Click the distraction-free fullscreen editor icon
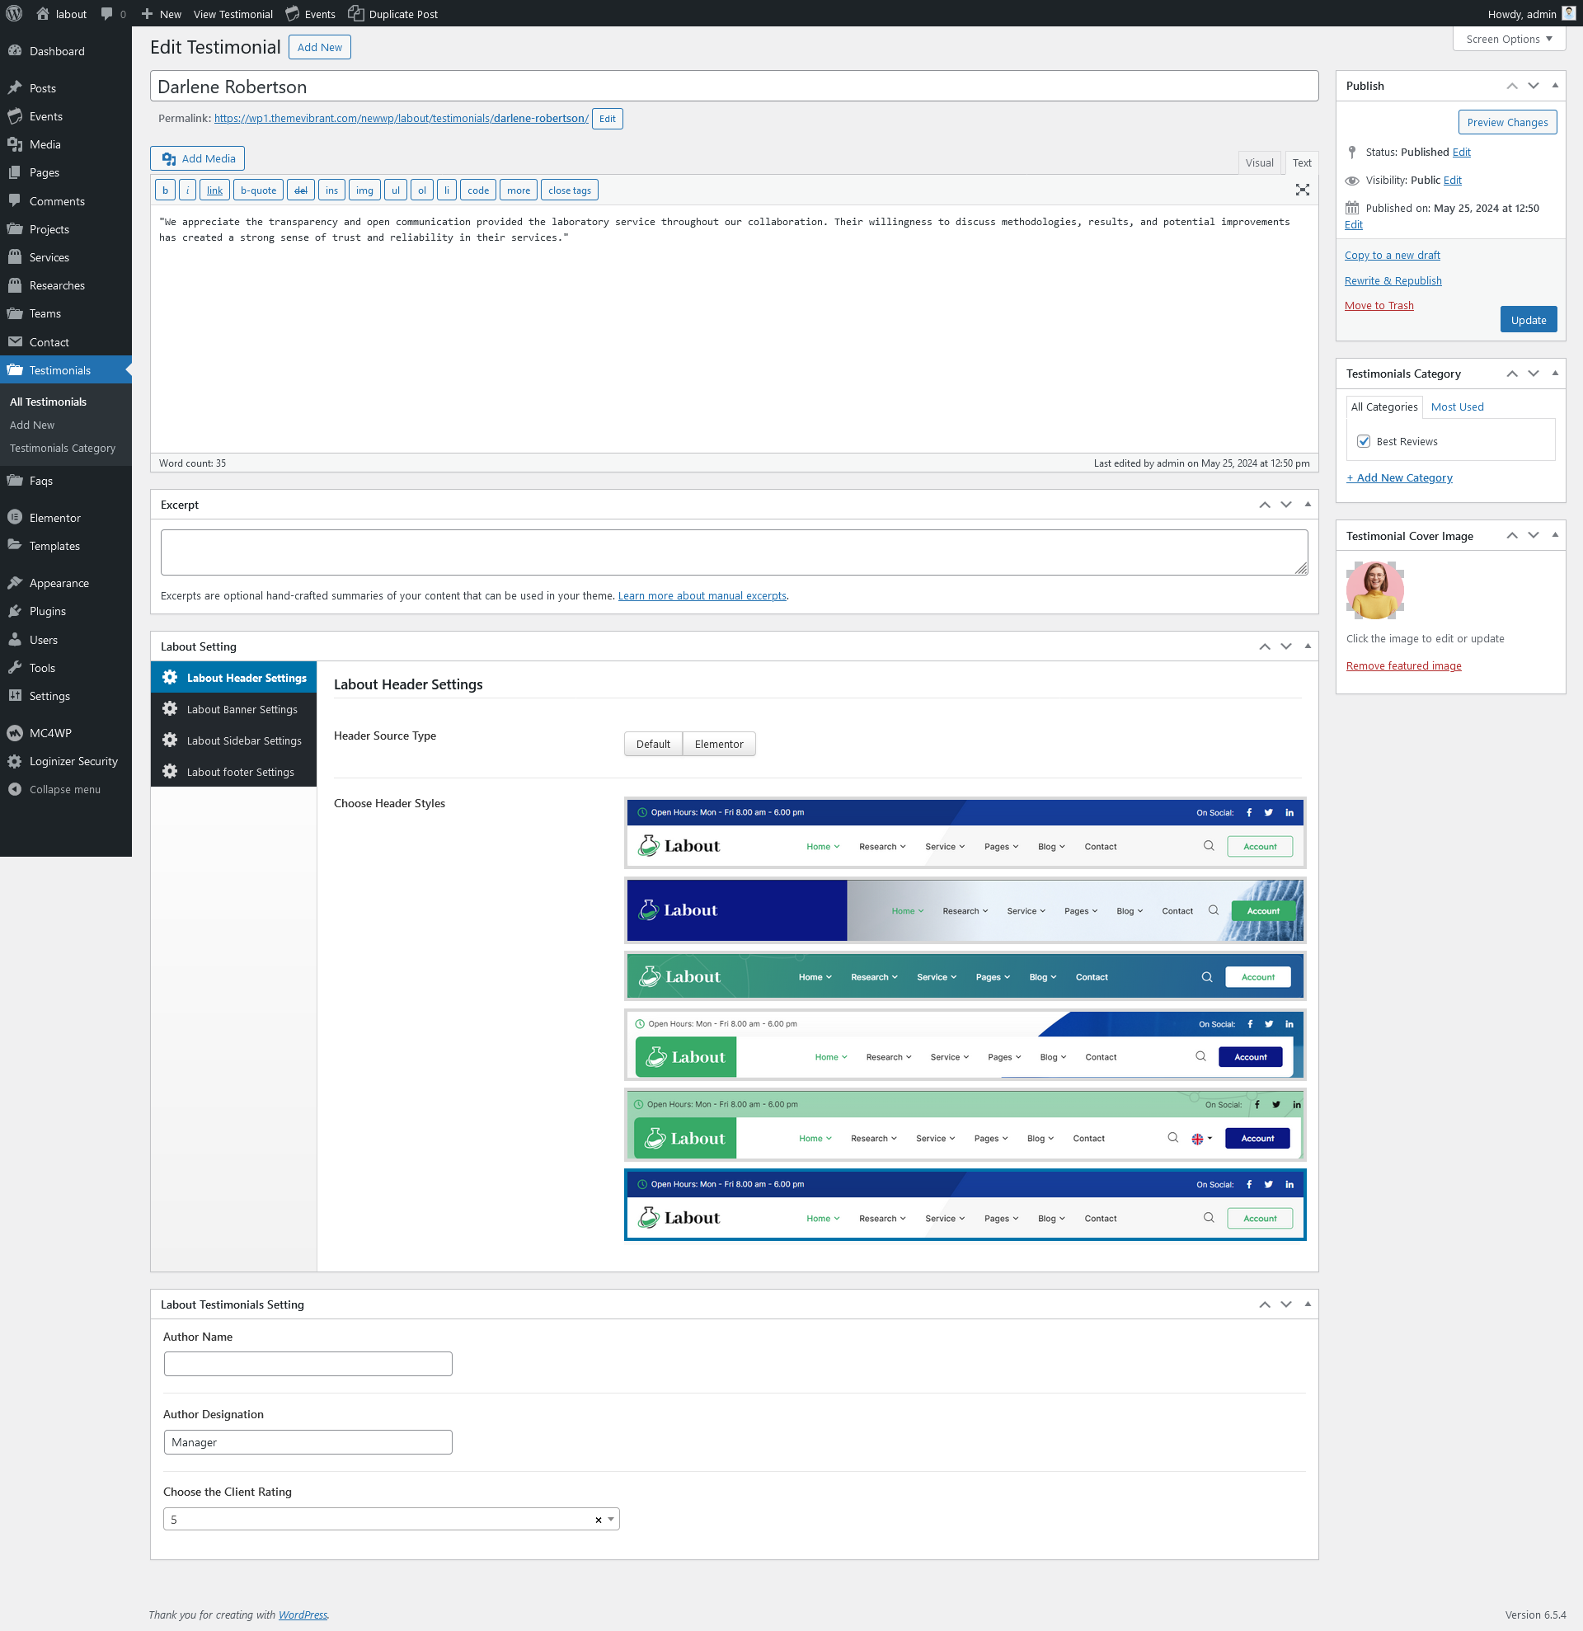This screenshot has height=1631, width=1583. [x=1302, y=190]
